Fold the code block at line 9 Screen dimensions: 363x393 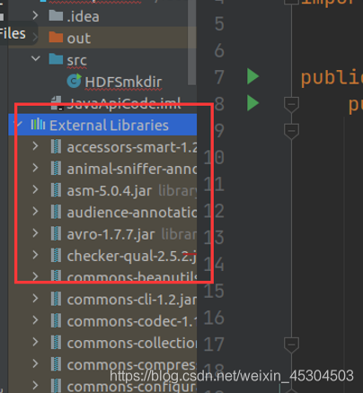pyautogui.click(x=291, y=131)
